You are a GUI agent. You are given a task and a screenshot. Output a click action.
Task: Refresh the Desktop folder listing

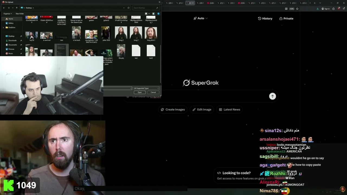[x=128, y=8]
